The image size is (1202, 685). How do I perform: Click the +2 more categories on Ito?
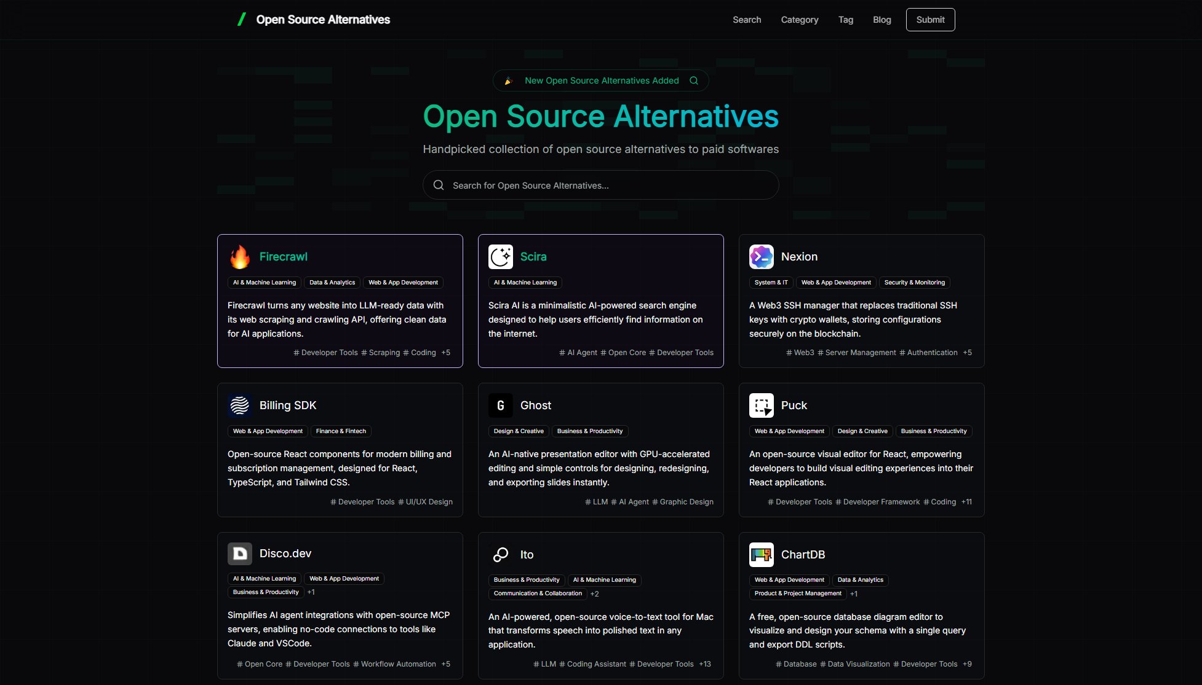(x=594, y=594)
